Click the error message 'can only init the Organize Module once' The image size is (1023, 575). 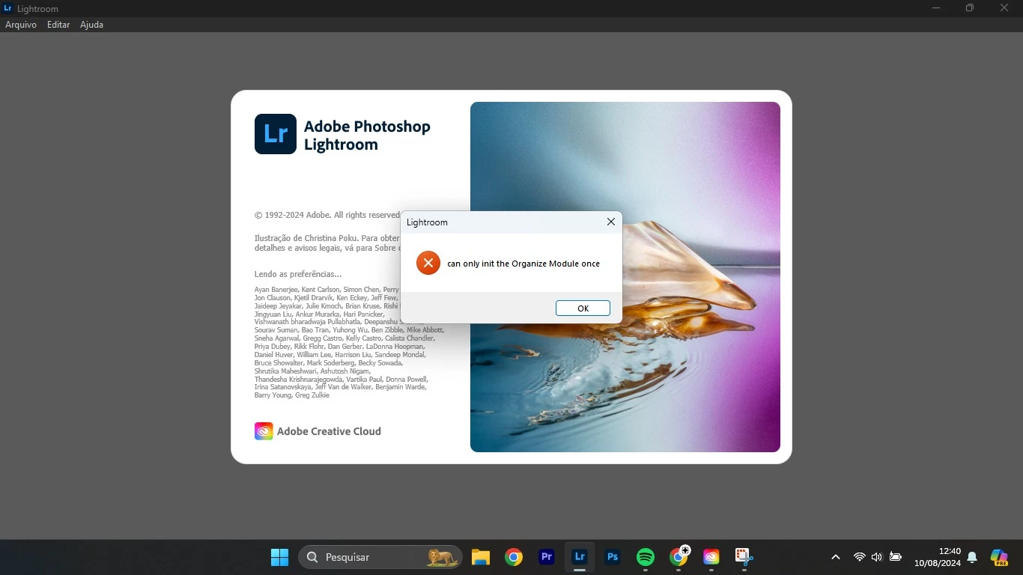point(523,264)
